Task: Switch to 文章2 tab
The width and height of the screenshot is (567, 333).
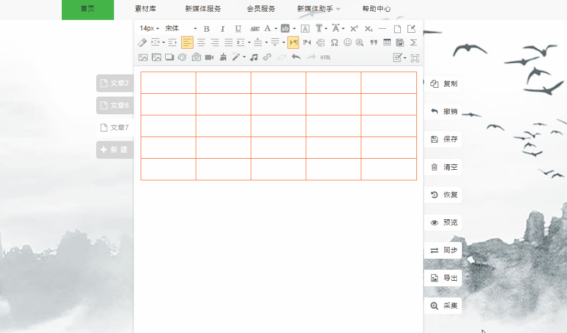Action: (x=115, y=83)
